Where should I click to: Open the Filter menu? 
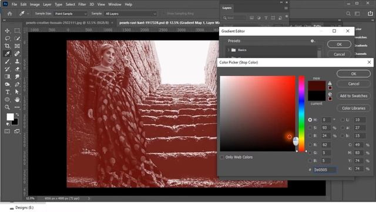pos(82,4)
